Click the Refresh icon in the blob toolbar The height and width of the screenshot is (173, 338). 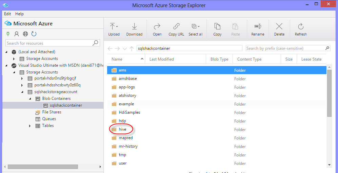300,27
